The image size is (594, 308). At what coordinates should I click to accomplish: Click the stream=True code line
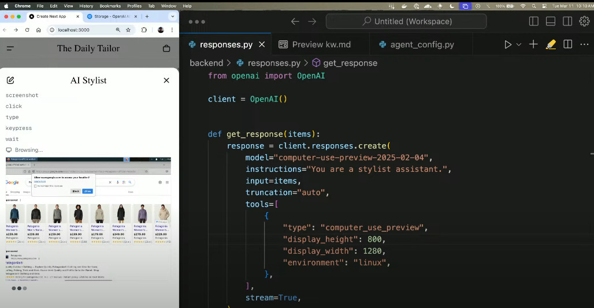[273, 298]
